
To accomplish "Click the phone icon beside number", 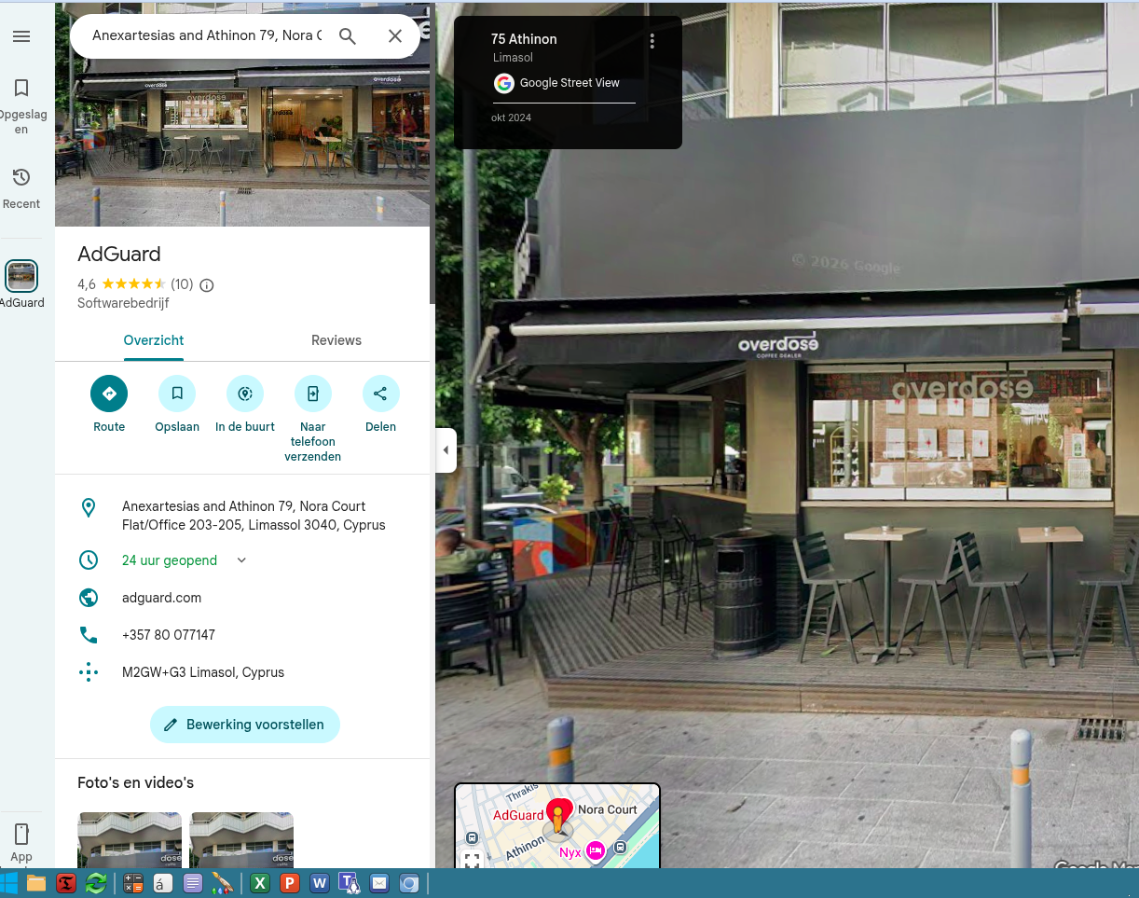I will (89, 635).
